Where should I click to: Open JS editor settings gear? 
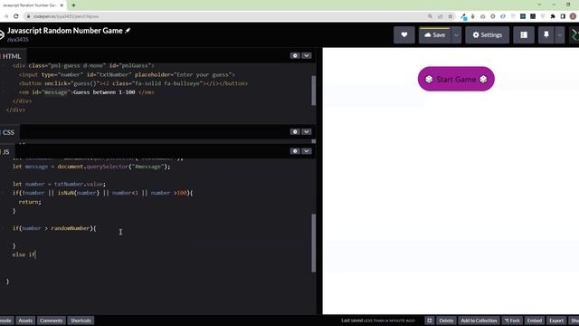(295, 151)
